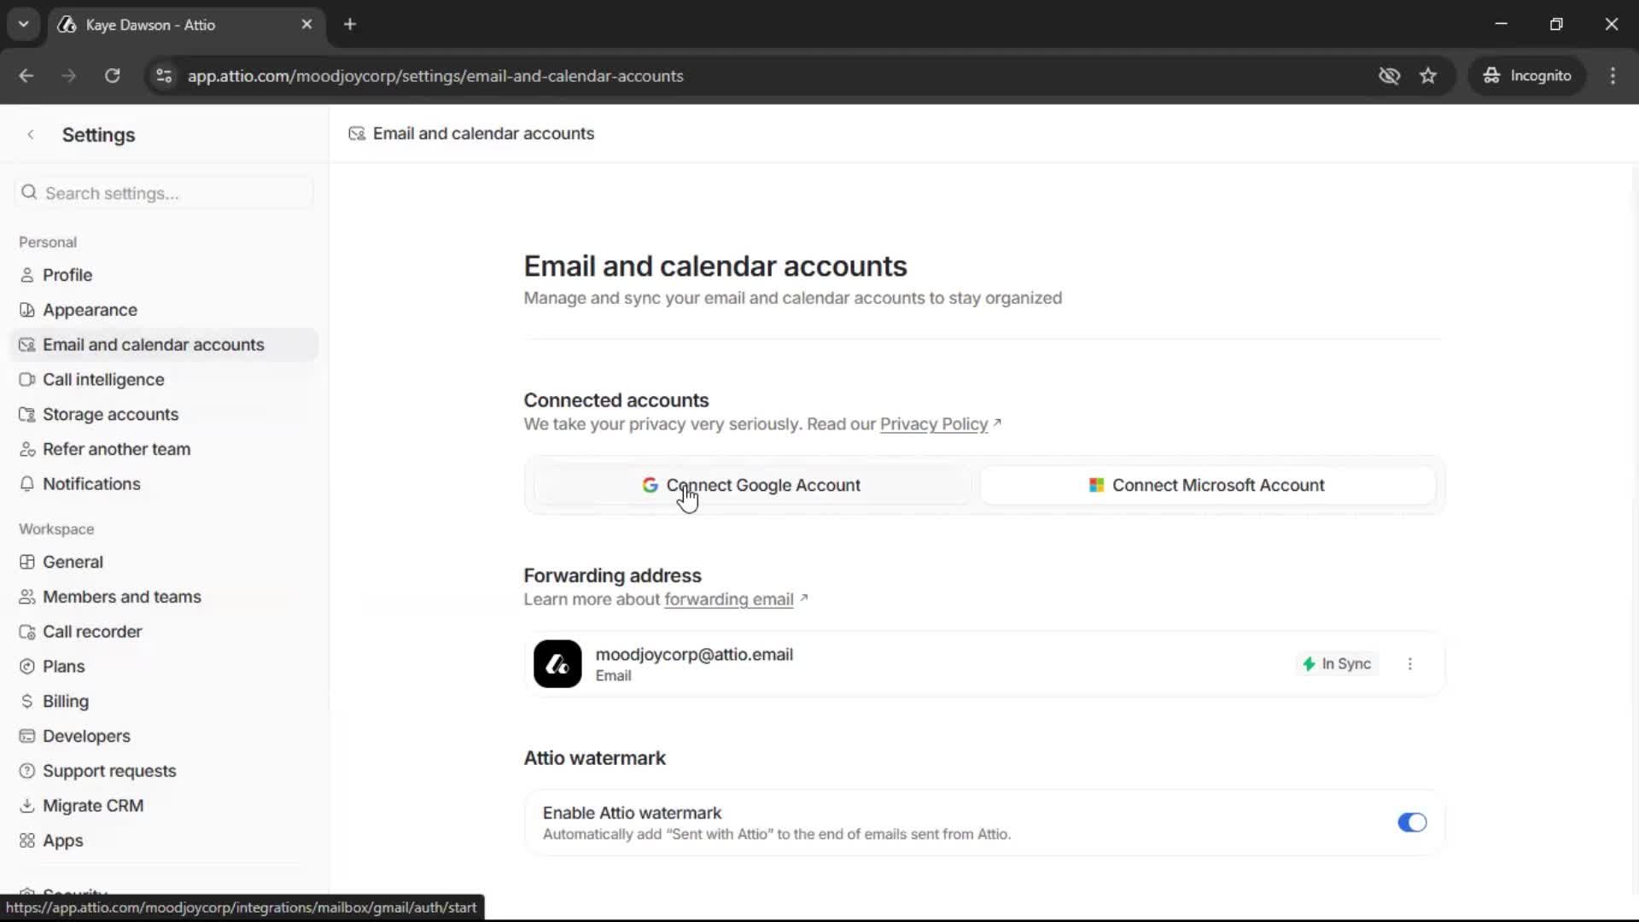This screenshot has height=922, width=1639.
Task: Open the Privacy Policy link
Action: coord(934,424)
